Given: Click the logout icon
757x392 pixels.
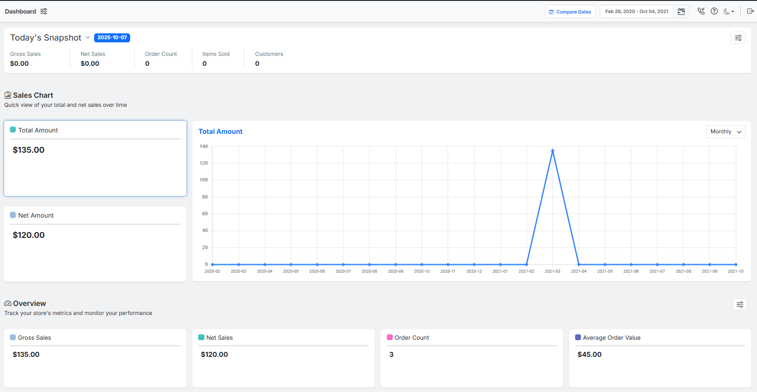Looking at the screenshot, I should 750,11.
